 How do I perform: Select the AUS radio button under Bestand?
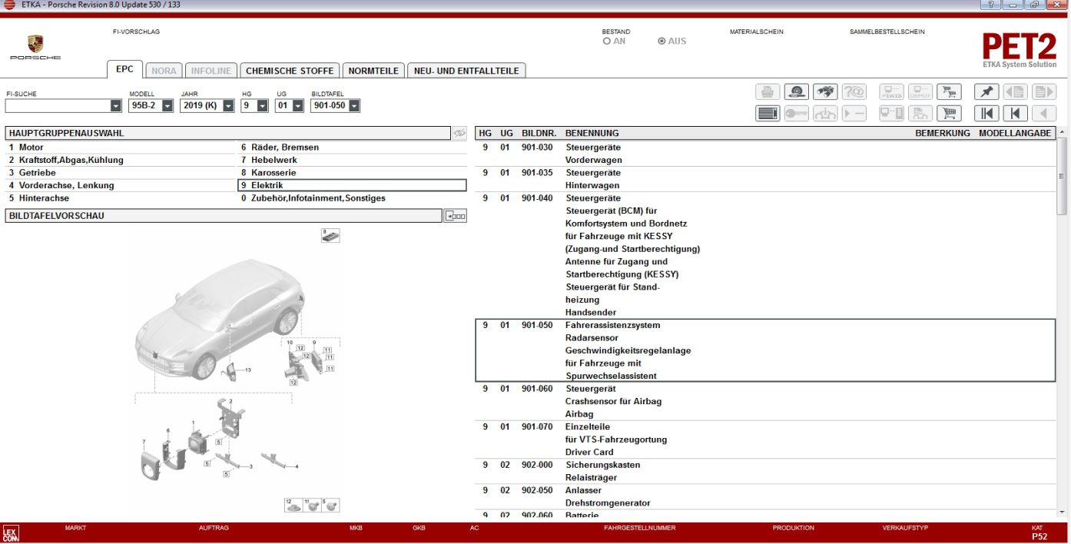(x=660, y=41)
